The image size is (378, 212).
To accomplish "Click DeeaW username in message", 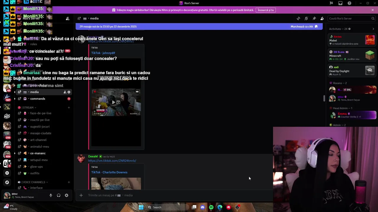I will click(93, 156).
